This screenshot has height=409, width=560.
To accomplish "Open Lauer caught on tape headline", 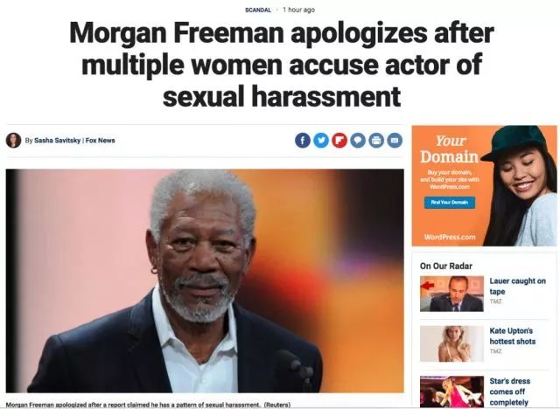I will [x=517, y=287].
